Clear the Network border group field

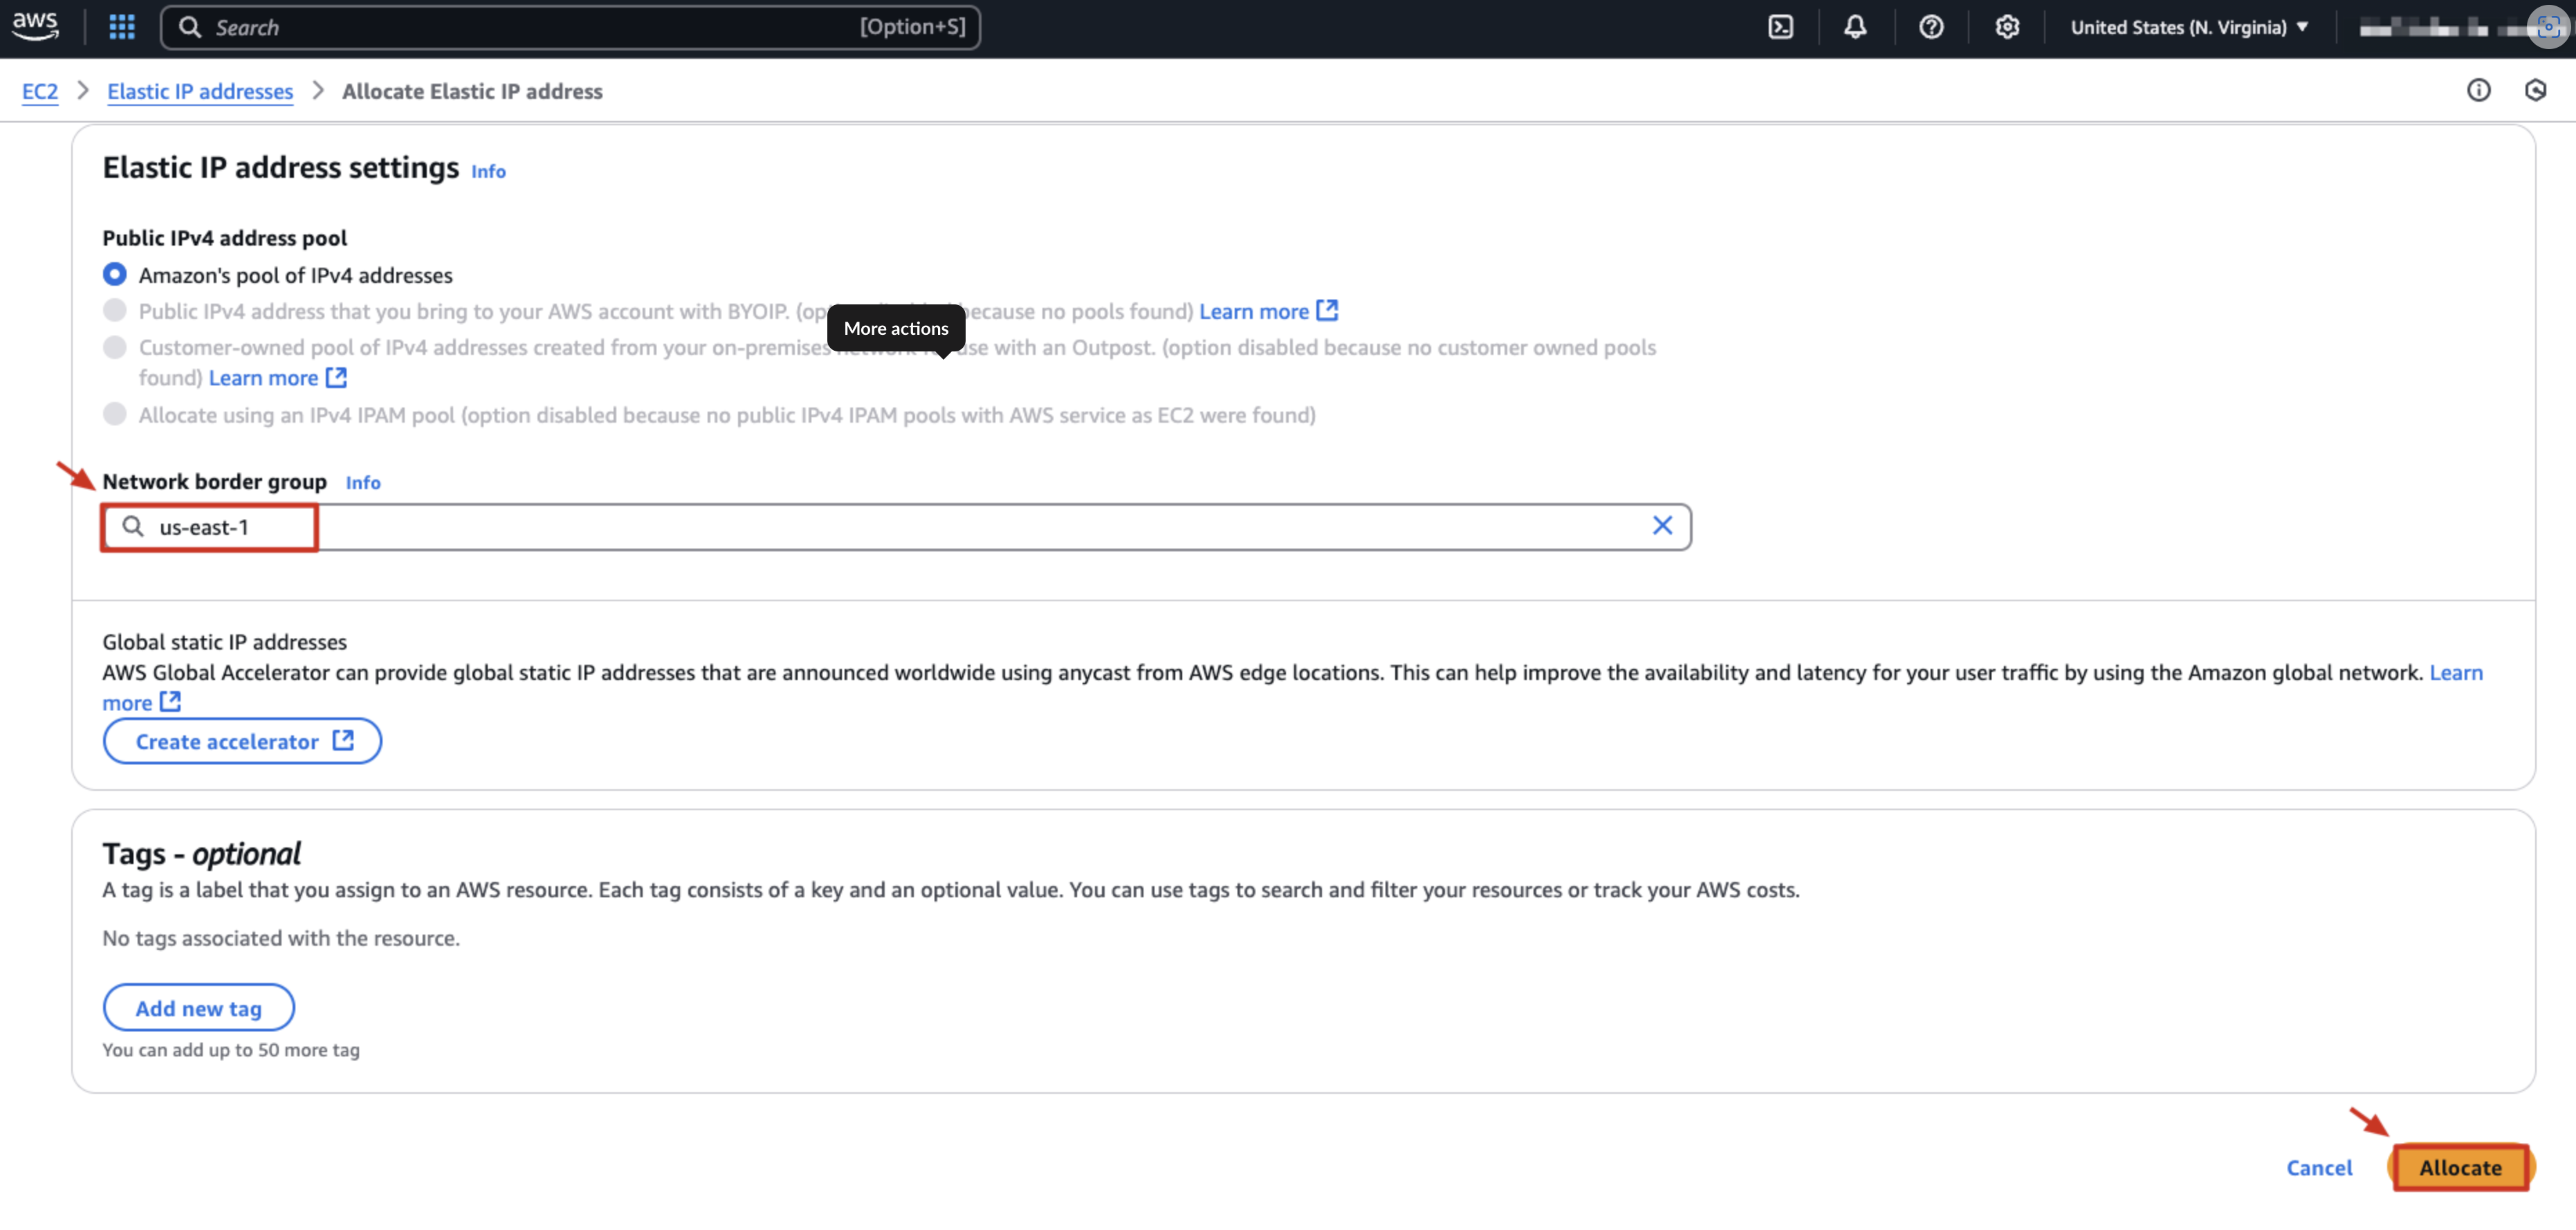1662,526
